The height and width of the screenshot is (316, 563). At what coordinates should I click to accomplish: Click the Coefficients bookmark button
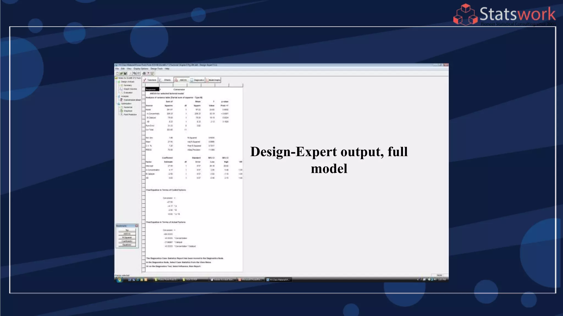(x=127, y=241)
